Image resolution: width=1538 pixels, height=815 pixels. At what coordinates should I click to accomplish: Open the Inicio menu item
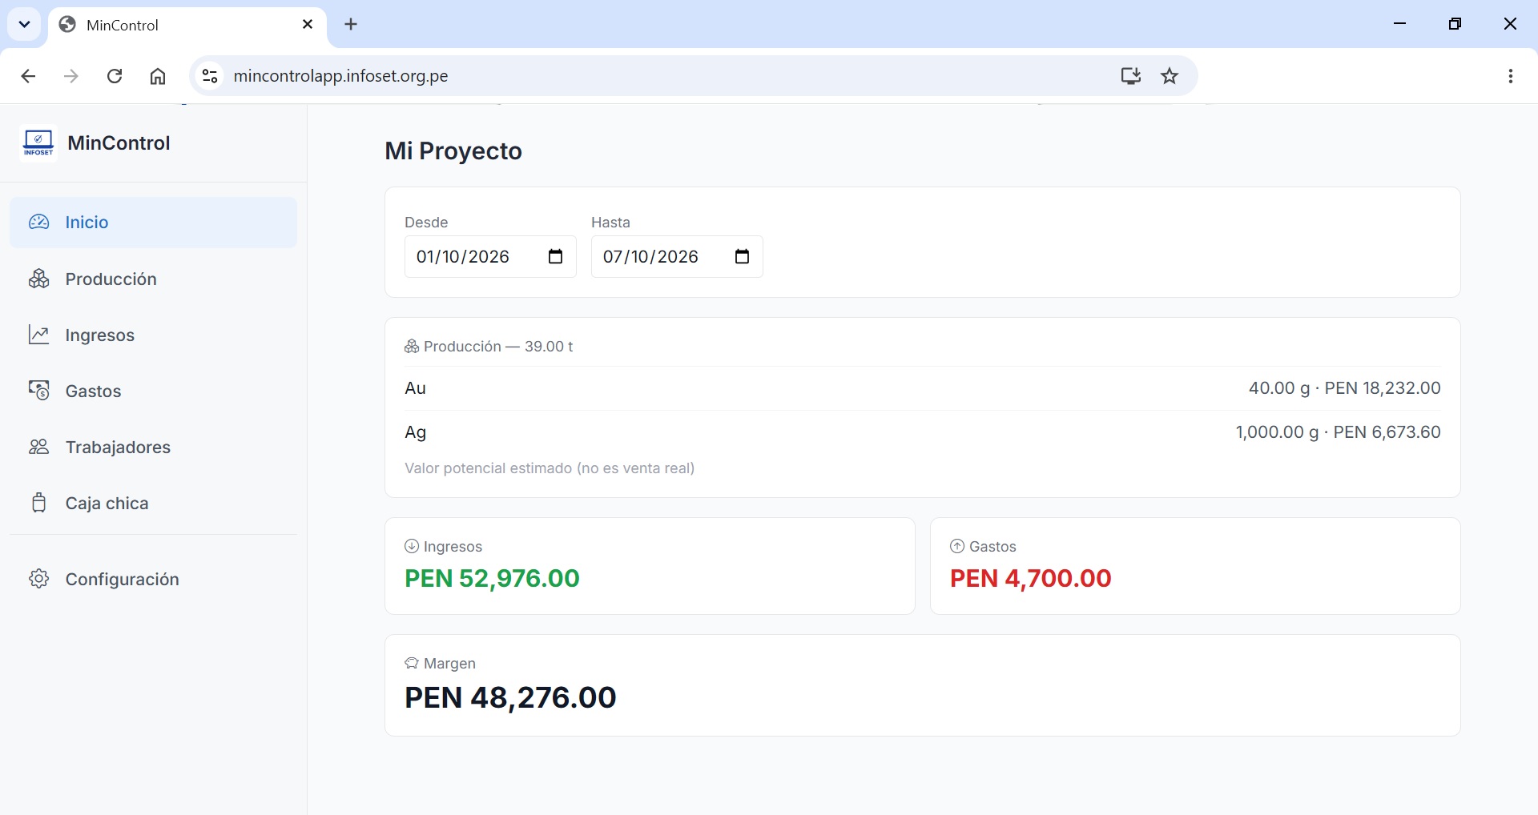pos(153,223)
